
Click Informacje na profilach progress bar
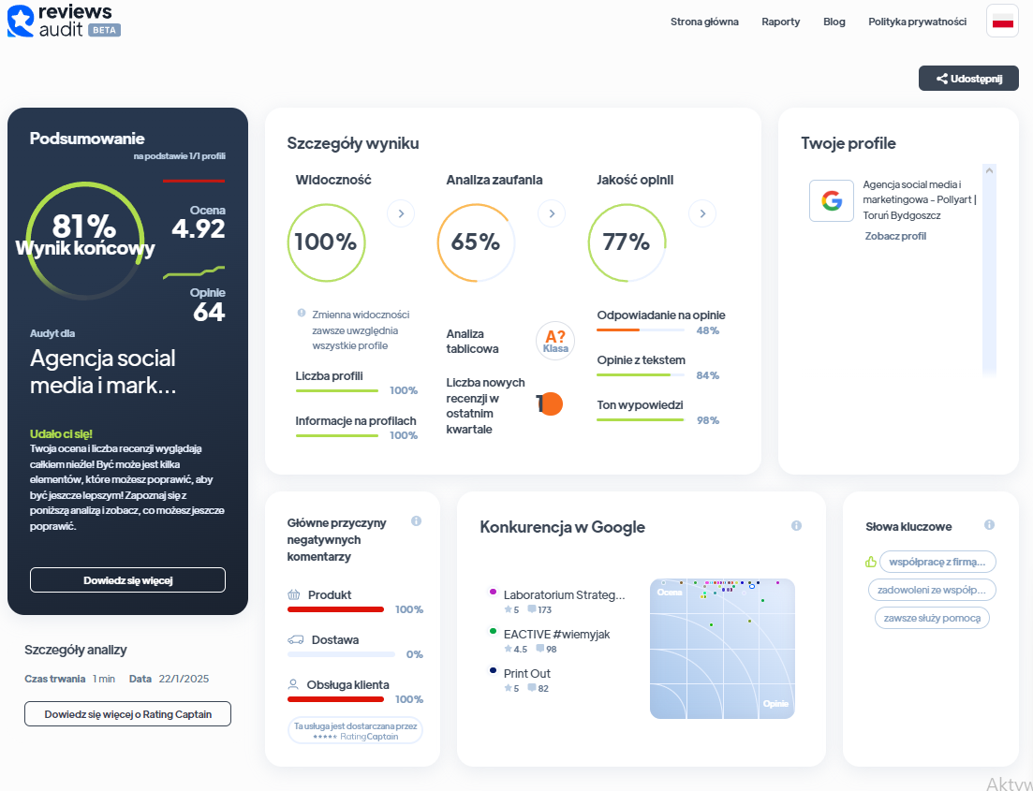click(x=336, y=435)
